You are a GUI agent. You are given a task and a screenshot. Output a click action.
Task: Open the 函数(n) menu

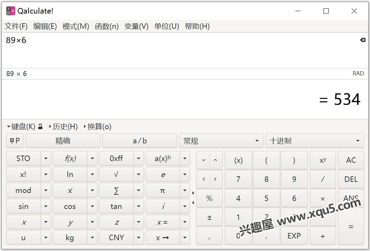107,26
